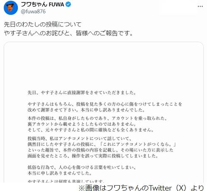Click the line starting 偶然目にしたやす子さんの投稿に
The height and width of the screenshot is (191, 207).
coord(102,144)
